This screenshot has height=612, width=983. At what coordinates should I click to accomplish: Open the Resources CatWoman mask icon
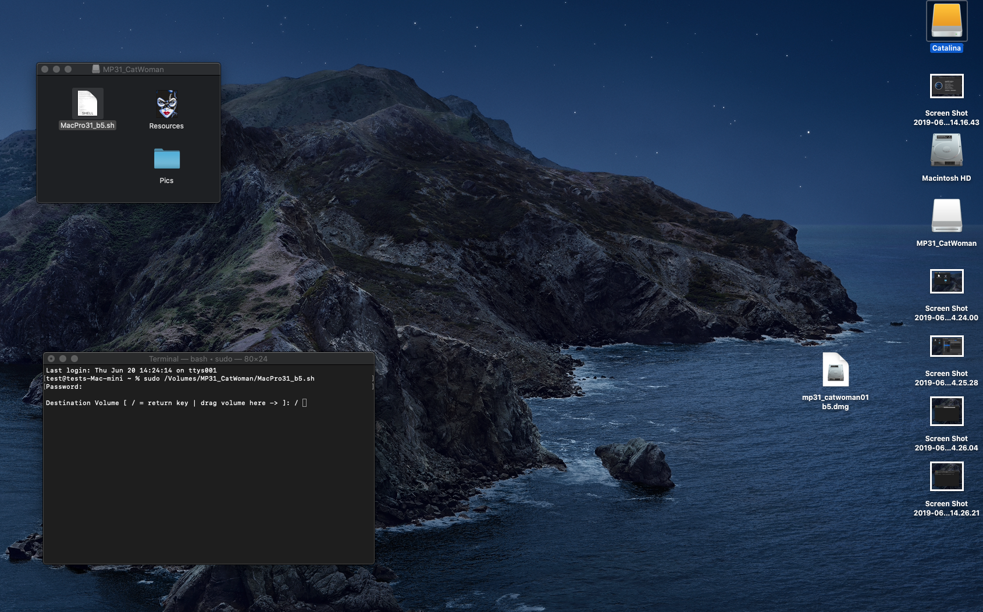[167, 104]
